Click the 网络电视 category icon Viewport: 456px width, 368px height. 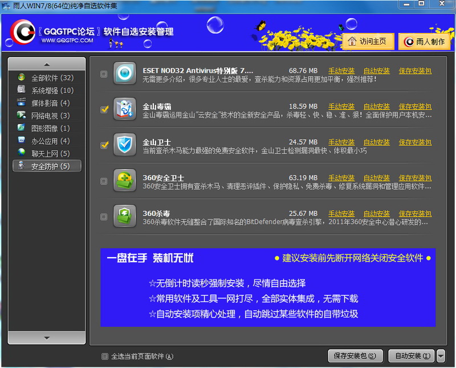[21, 115]
